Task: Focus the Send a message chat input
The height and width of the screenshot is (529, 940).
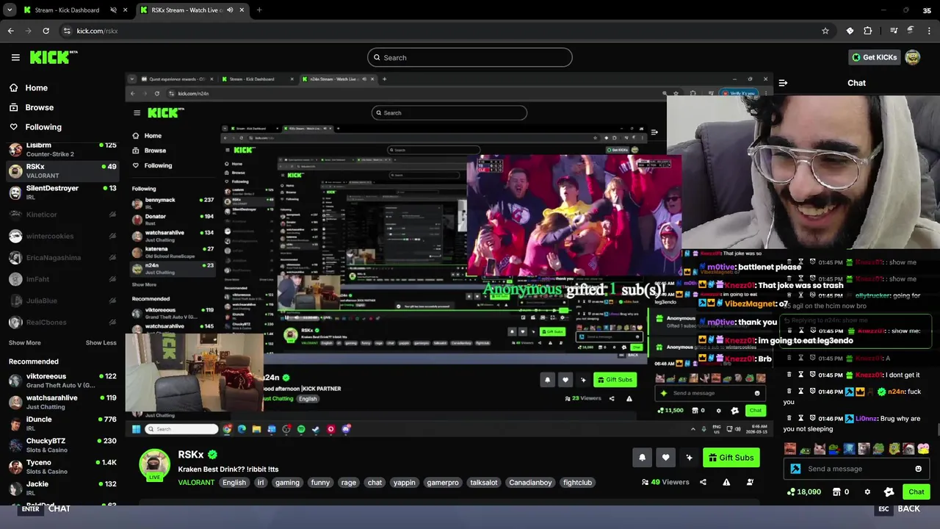Action: click(857, 469)
